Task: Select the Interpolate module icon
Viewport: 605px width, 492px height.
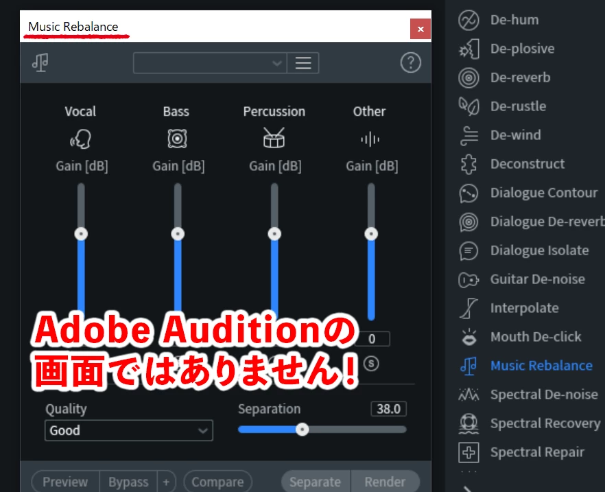Action: [468, 308]
